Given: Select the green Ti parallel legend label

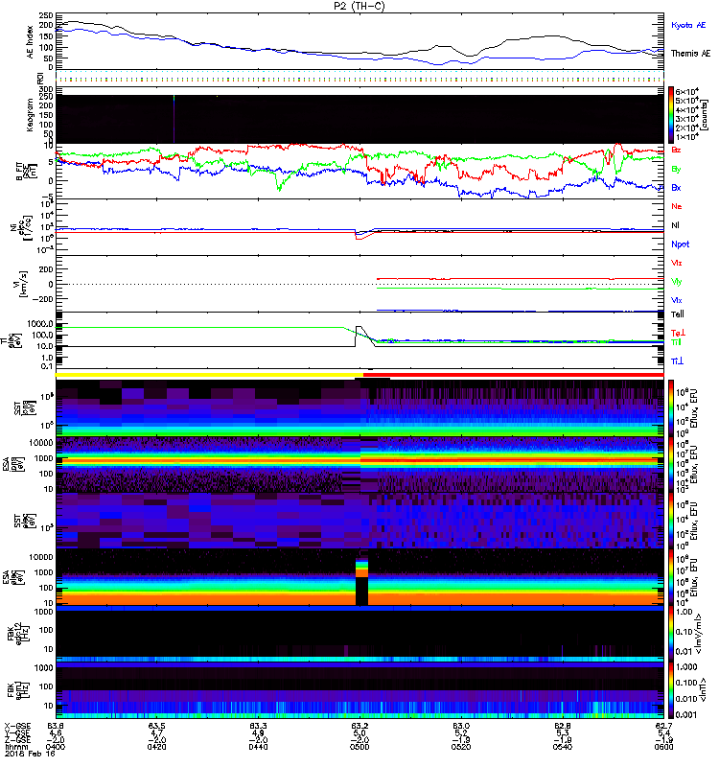Looking at the screenshot, I should point(677,342).
